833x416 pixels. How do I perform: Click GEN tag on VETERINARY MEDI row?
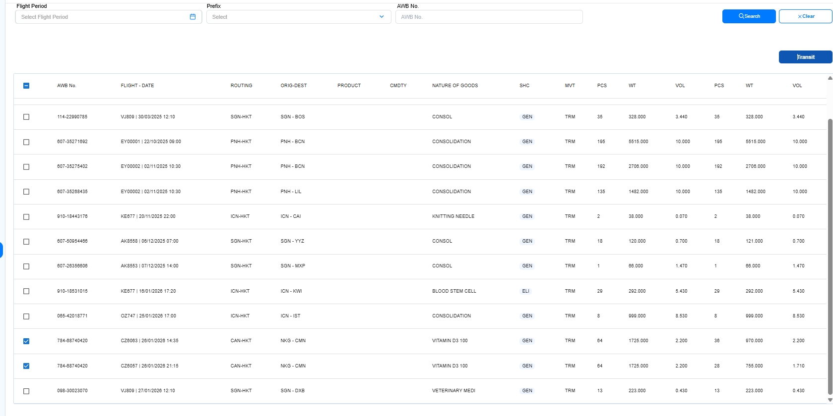pos(527,391)
